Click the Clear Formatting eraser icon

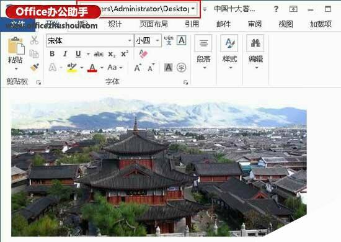point(143,53)
